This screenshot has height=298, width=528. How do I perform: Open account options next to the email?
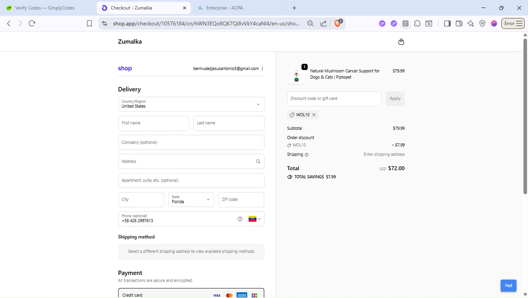262,69
